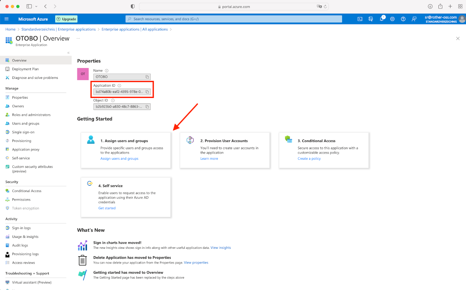Viewport: 466px width, 290px height.
Task: Open Azure Cloud Shell icon
Action: click(x=360, y=19)
